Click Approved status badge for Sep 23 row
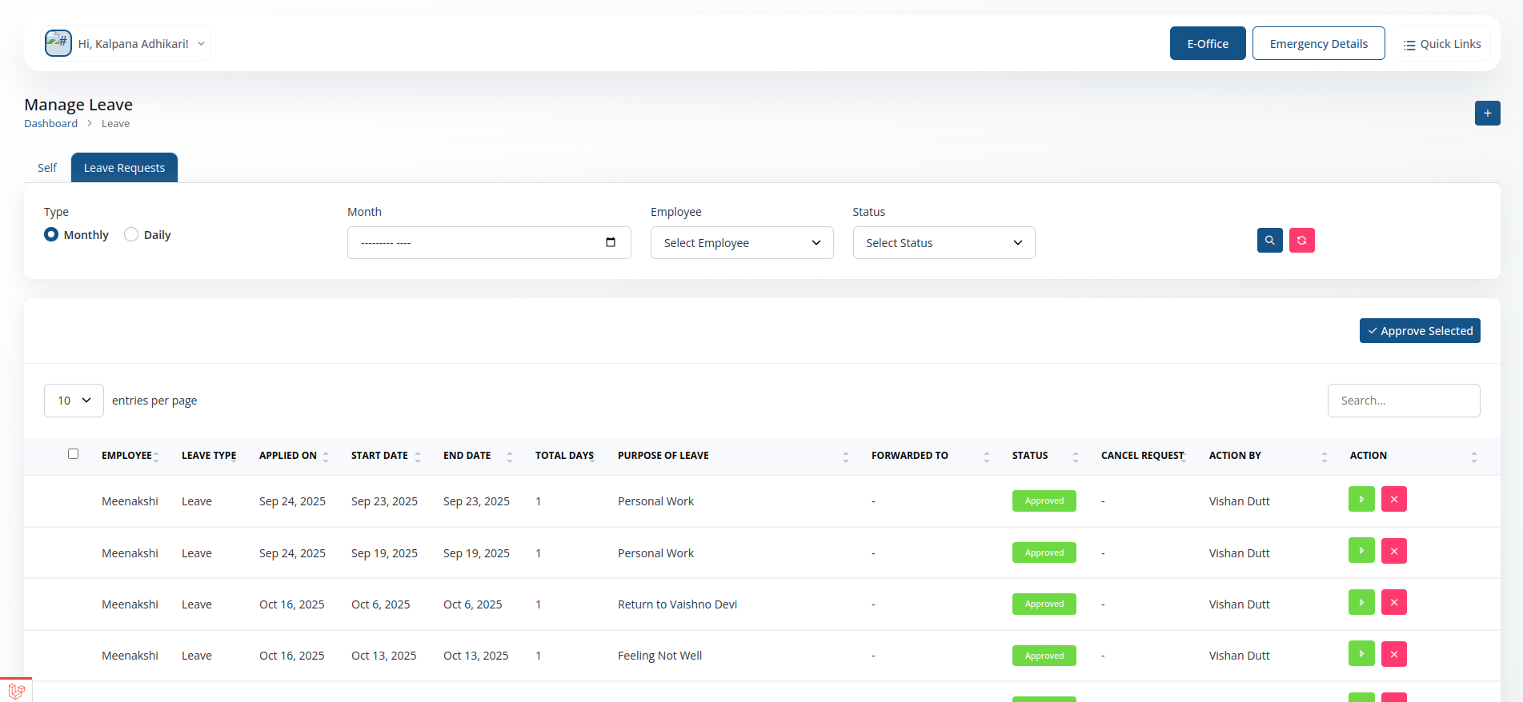 (1044, 501)
